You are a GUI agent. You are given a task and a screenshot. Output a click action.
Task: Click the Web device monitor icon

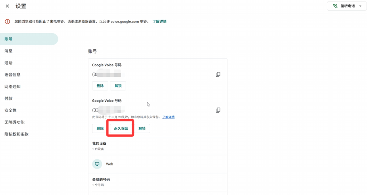tap(97, 164)
